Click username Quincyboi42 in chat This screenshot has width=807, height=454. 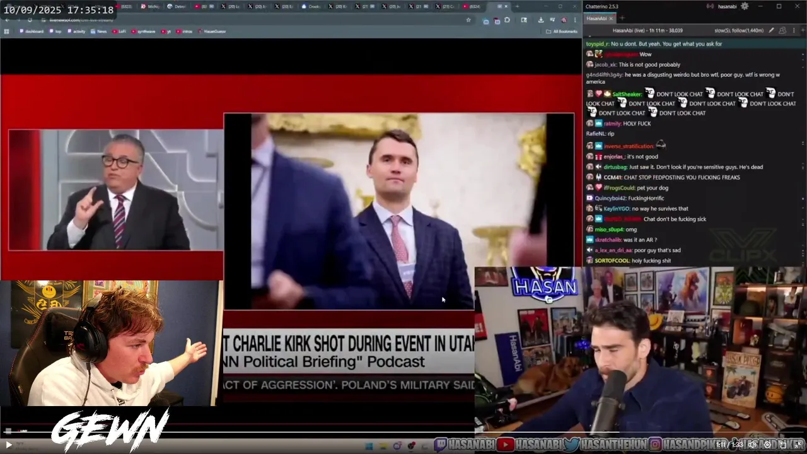click(610, 198)
